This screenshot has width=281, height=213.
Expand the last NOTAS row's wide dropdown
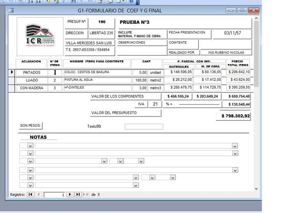click(x=136, y=185)
